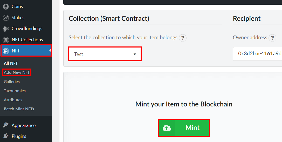Collapse the NFT submenu arrow indicator
Screen dimensions: 282x142
50,51
